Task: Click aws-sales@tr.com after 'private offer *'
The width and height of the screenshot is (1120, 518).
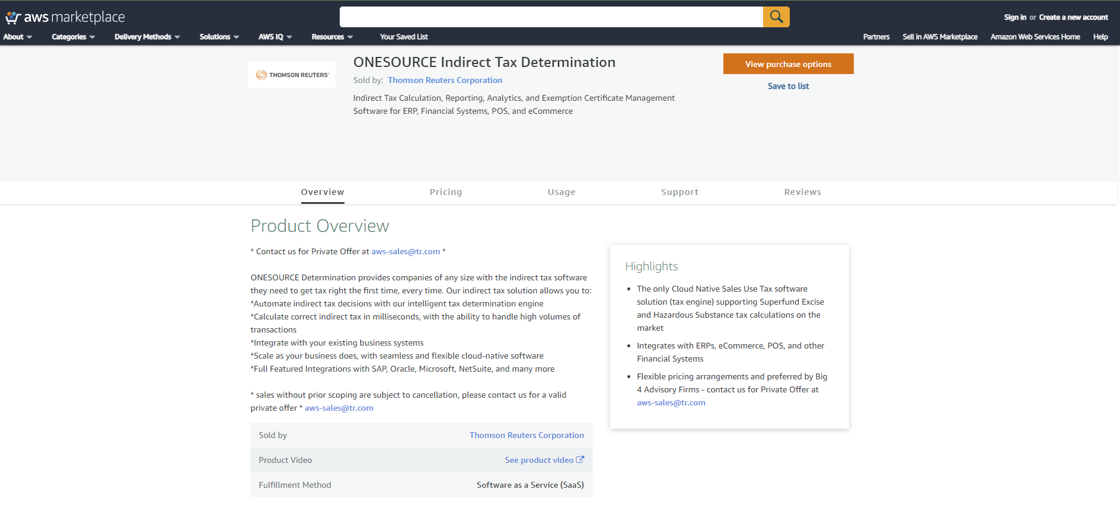Action: coord(339,408)
